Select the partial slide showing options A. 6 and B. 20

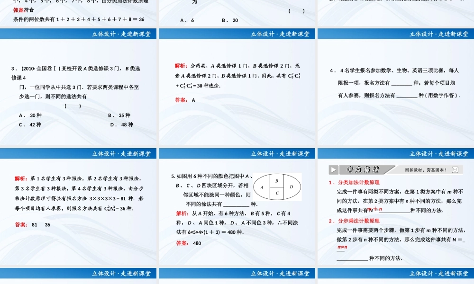pos(237,13)
